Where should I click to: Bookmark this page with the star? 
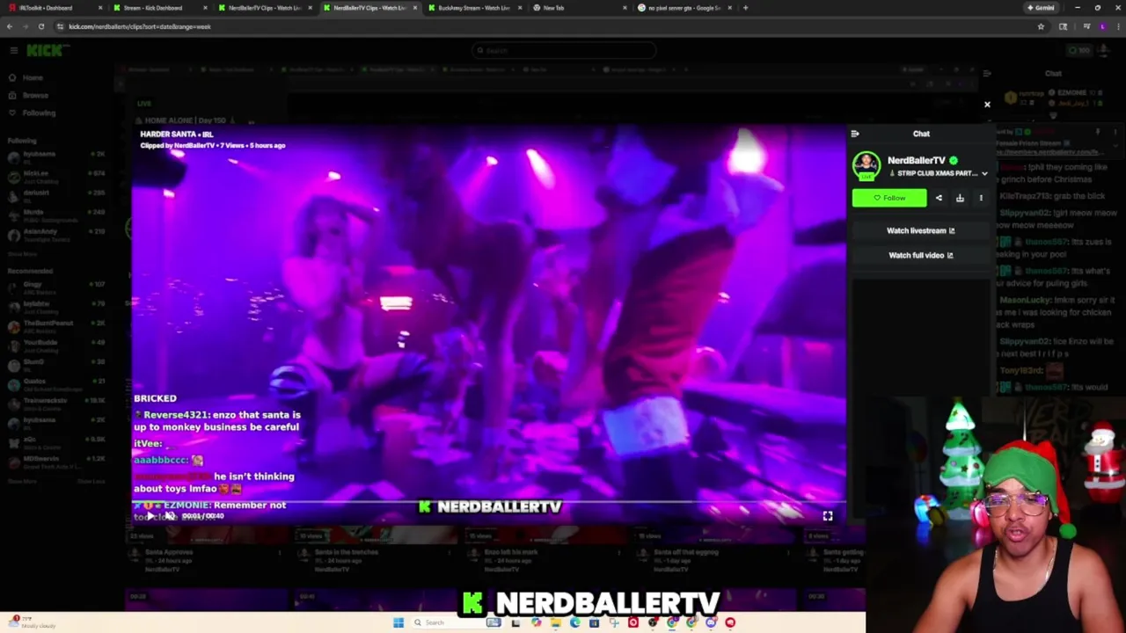(1041, 26)
